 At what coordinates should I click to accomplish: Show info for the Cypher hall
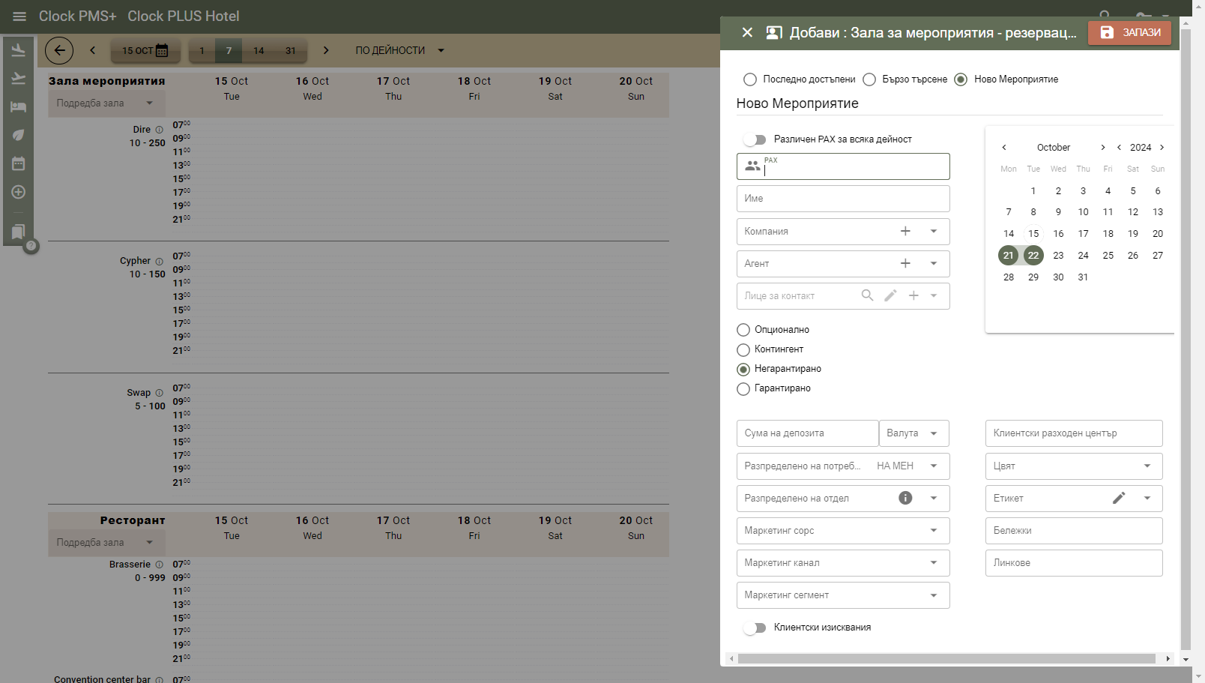point(159,261)
